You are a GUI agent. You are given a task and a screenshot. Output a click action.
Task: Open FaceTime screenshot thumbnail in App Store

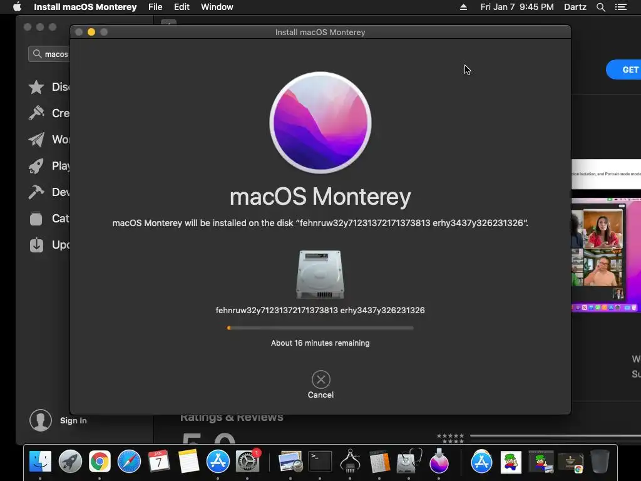606,256
